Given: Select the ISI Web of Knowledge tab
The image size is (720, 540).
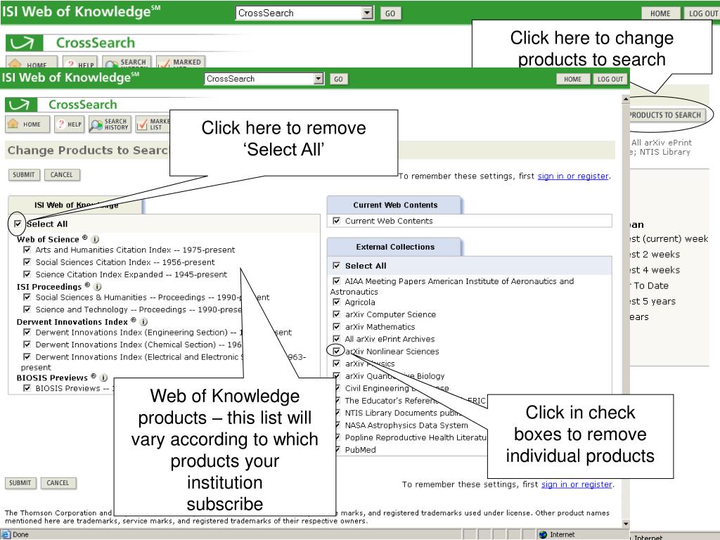Looking at the screenshot, I should pos(76,205).
